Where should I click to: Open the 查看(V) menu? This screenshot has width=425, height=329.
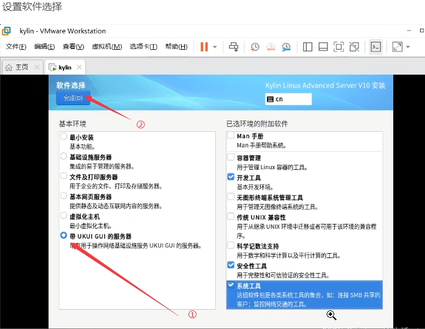point(73,47)
